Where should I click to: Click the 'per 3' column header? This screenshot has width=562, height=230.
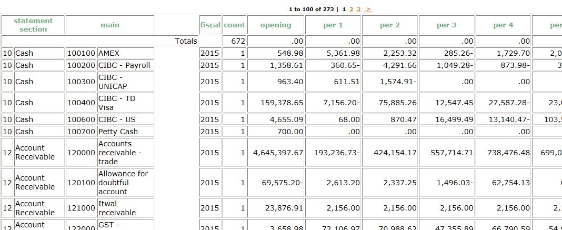(447, 25)
